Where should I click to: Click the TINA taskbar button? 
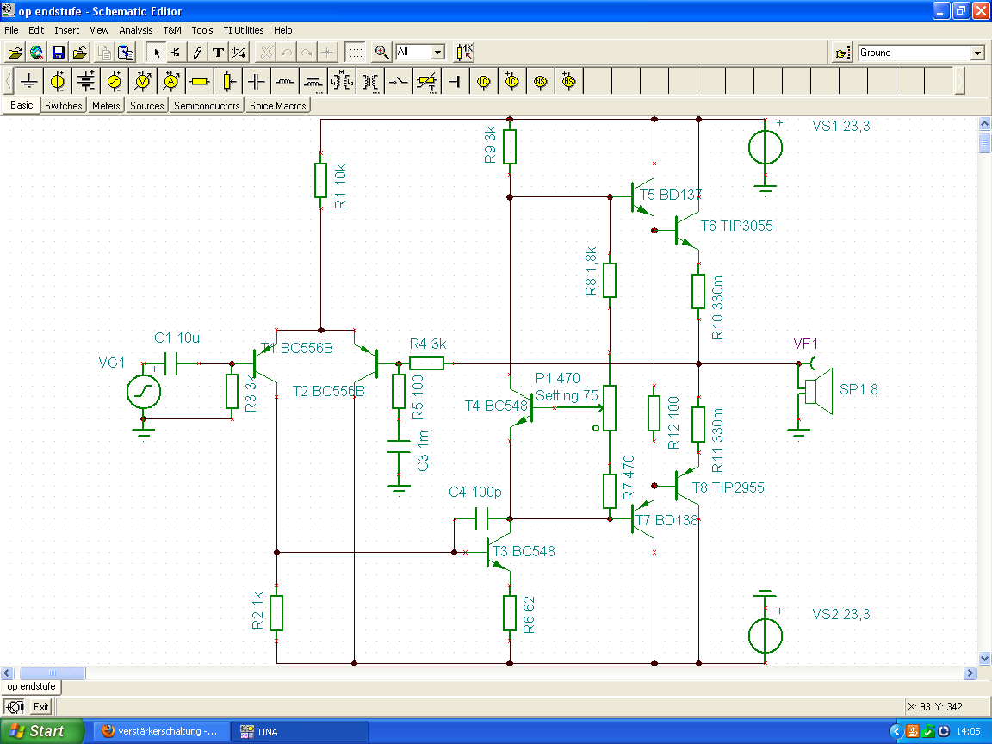point(300,731)
